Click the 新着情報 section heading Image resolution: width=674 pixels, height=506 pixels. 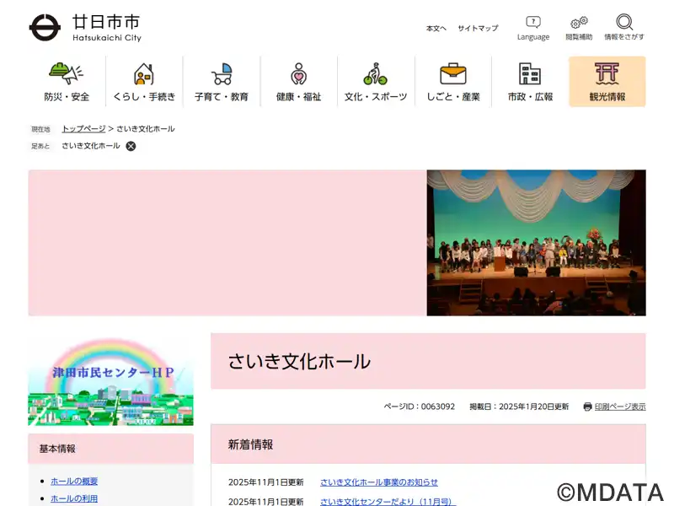pyautogui.click(x=250, y=444)
